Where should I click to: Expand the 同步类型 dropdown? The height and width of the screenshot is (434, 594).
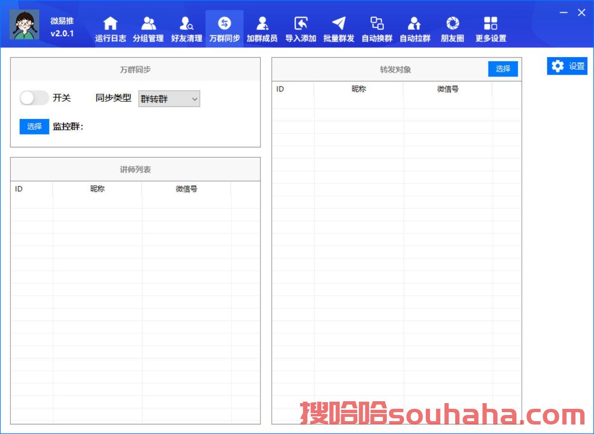pos(169,99)
